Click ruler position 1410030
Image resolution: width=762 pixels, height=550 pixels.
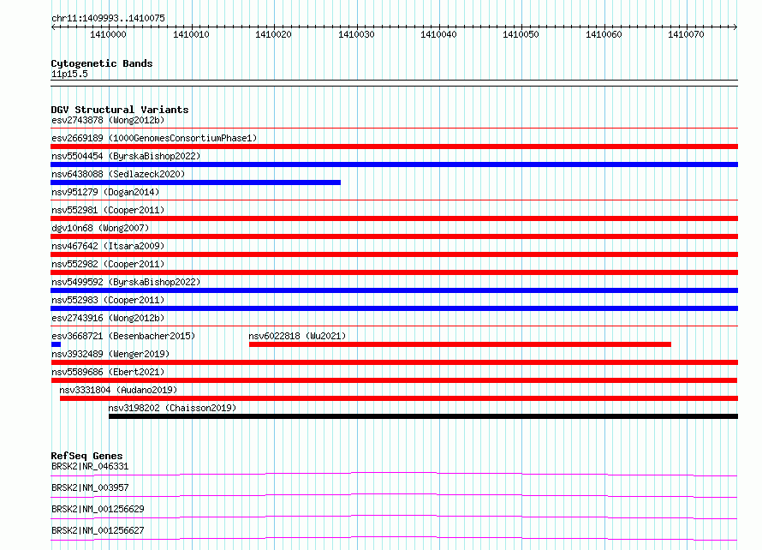click(x=356, y=34)
